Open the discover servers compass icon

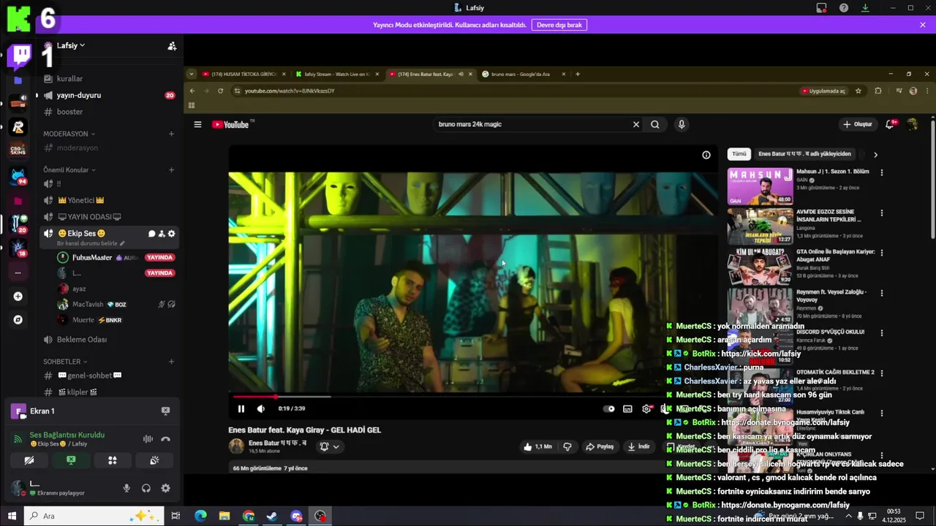point(18,319)
